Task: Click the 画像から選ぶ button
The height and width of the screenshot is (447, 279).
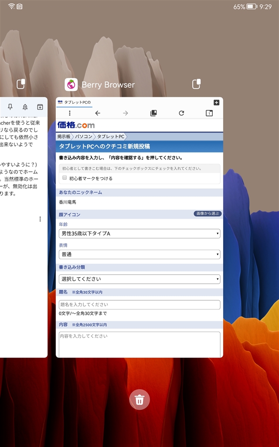Action: click(x=208, y=213)
